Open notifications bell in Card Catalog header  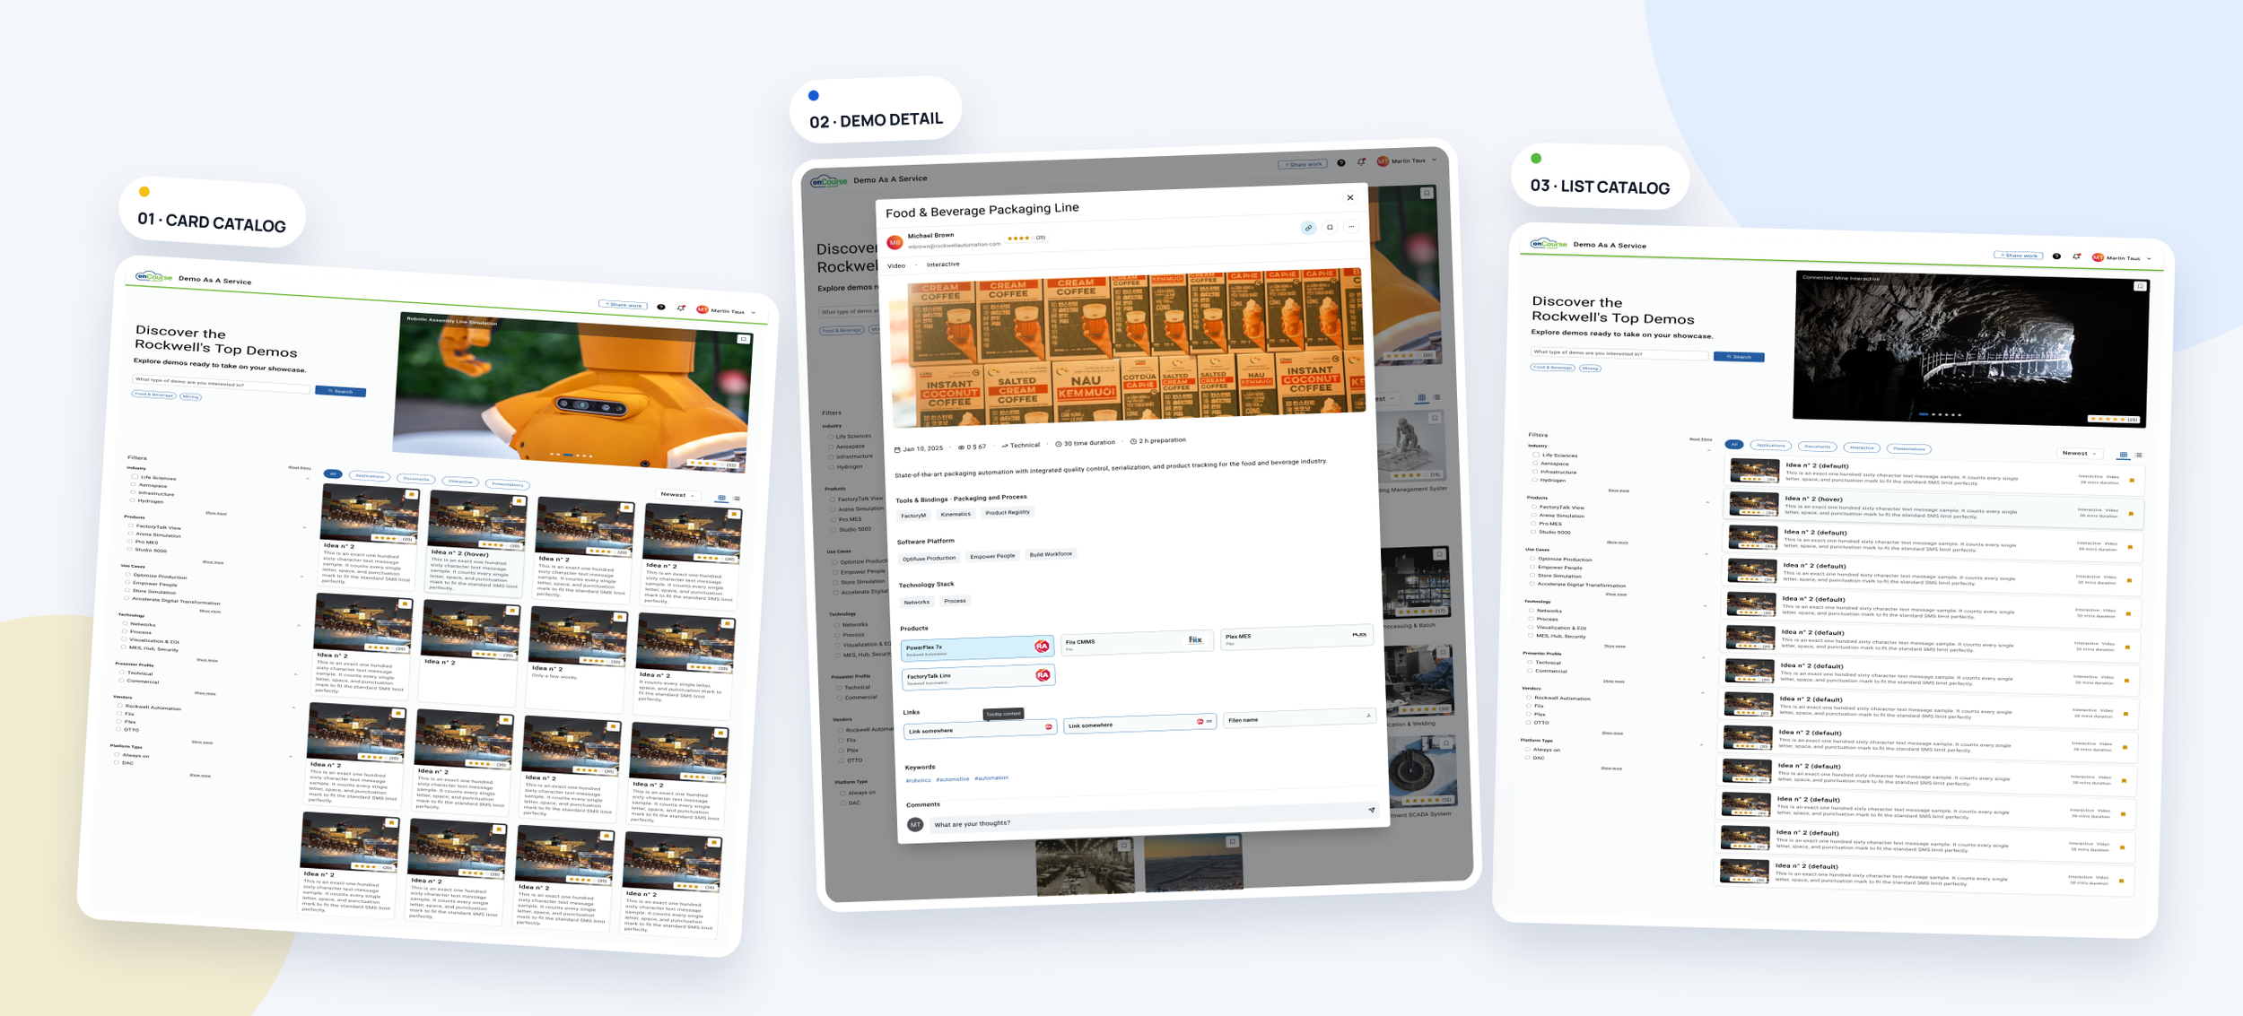click(681, 308)
